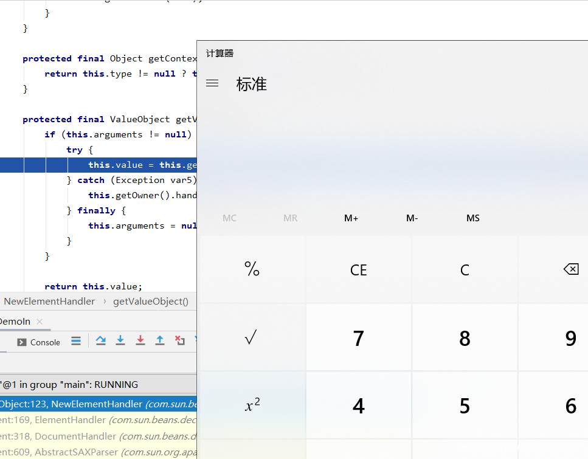Click the Drop Frame icon
This screenshot has height=459, width=588.
coord(179,340)
